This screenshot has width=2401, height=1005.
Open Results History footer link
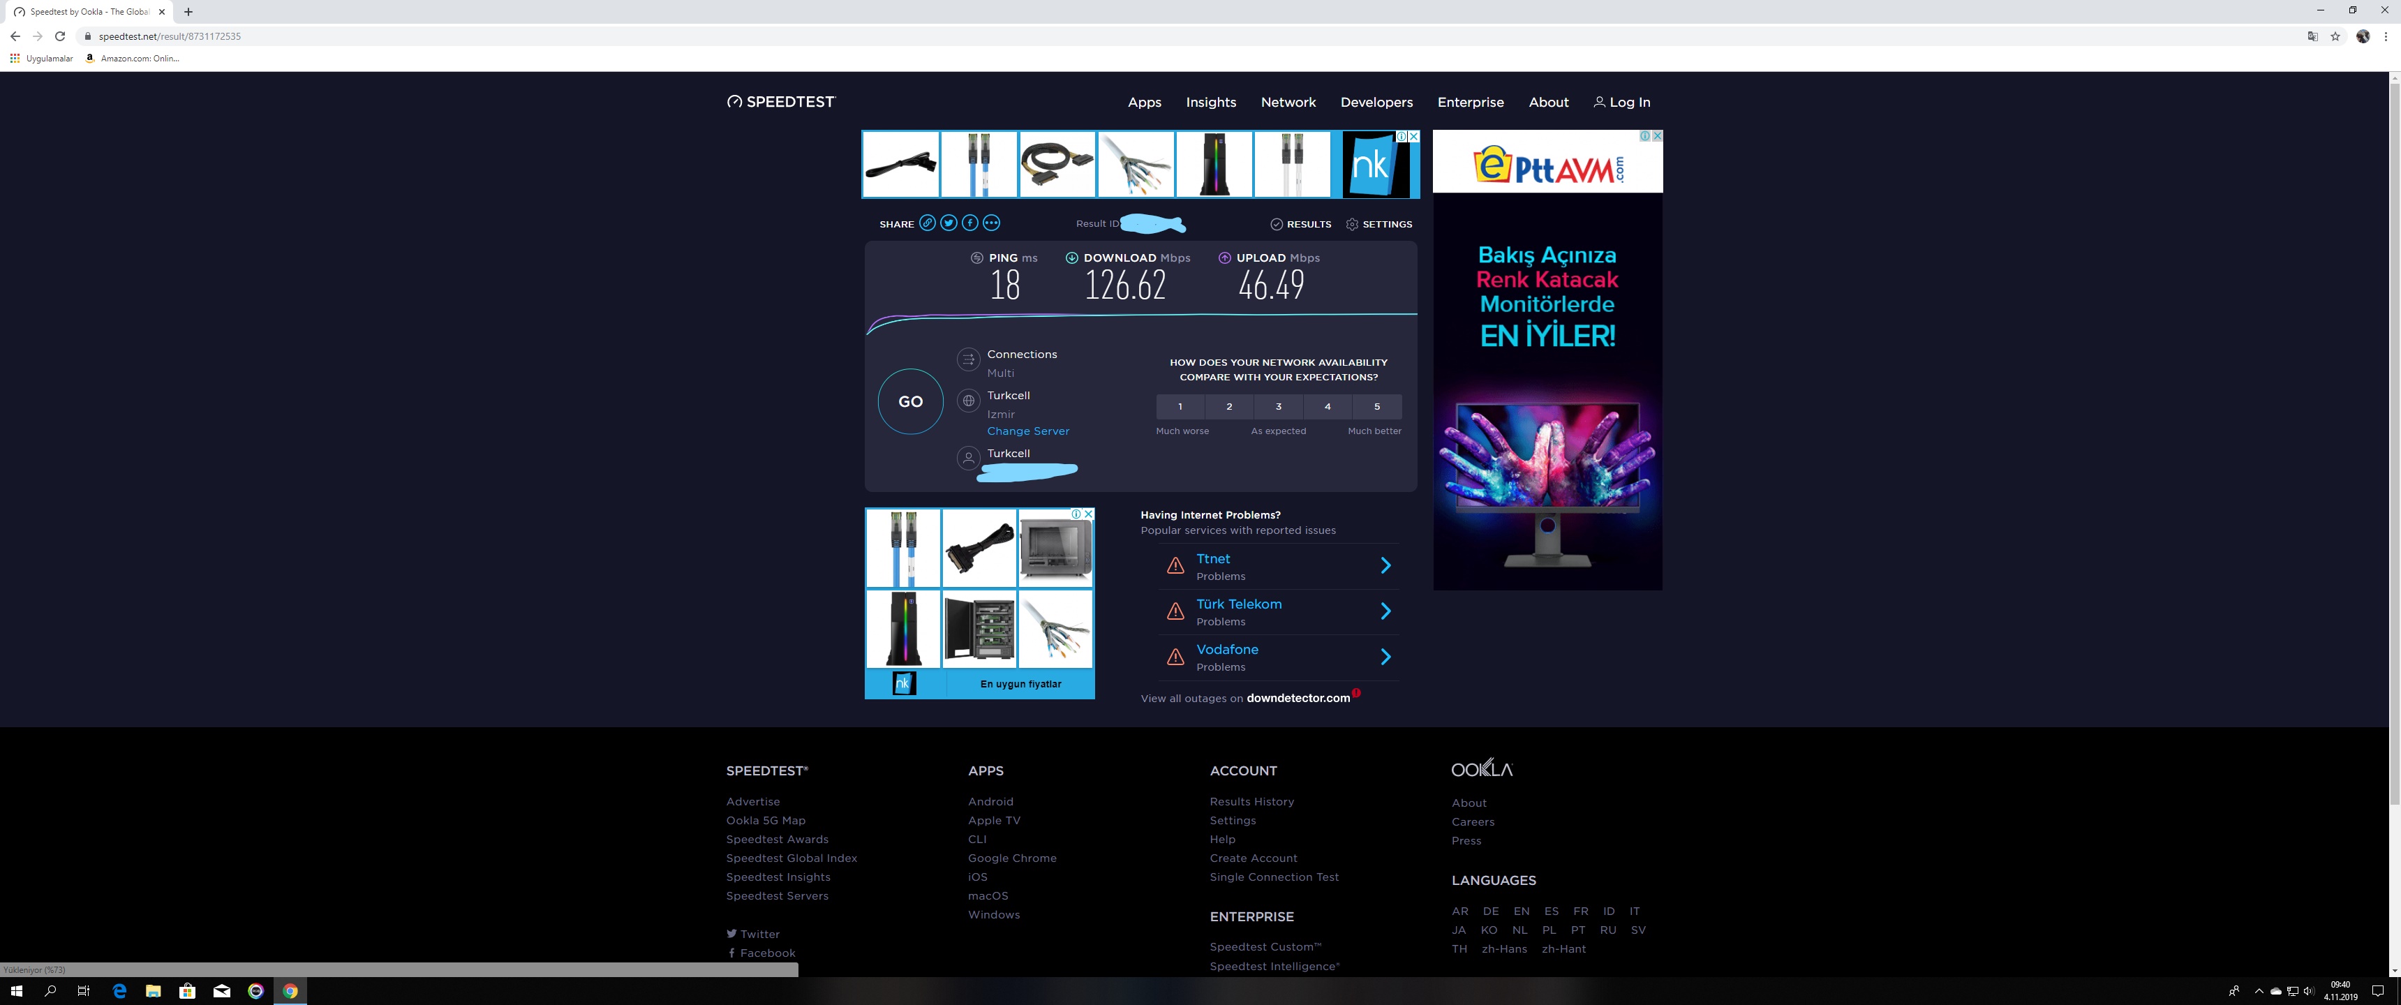(x=1251, y=802)
